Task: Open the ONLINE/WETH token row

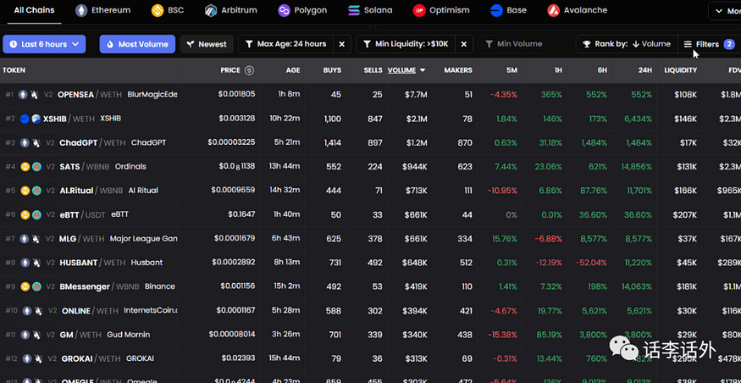Action: tap(371, 311)
